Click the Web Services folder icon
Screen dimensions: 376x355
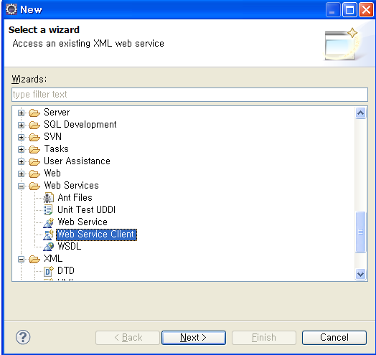coord(34,186)
